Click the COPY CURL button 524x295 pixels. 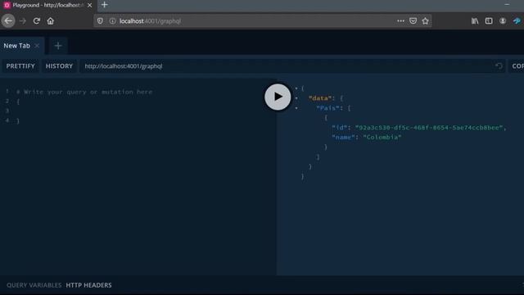tap(517, 66)
